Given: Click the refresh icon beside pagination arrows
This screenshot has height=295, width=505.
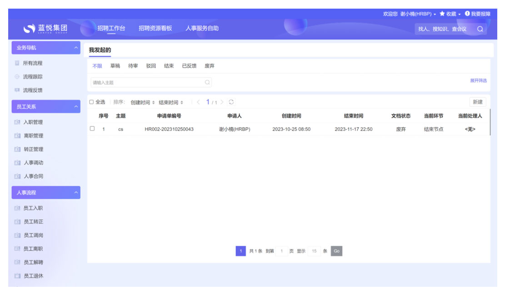Looking at the screenshot, I should click(x=231, y=102).
